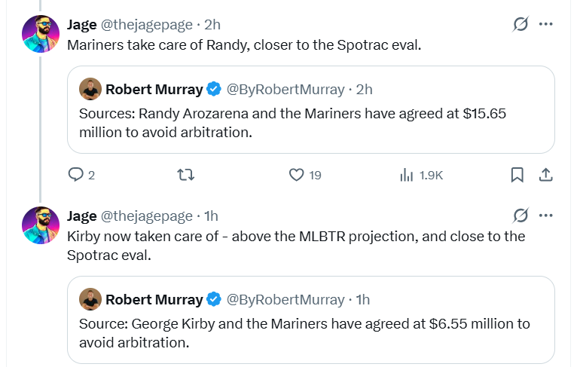Like the Randy Arozarena post
Image resolution: width=577 pixels, height=367 pixels.
pos(296,175)
